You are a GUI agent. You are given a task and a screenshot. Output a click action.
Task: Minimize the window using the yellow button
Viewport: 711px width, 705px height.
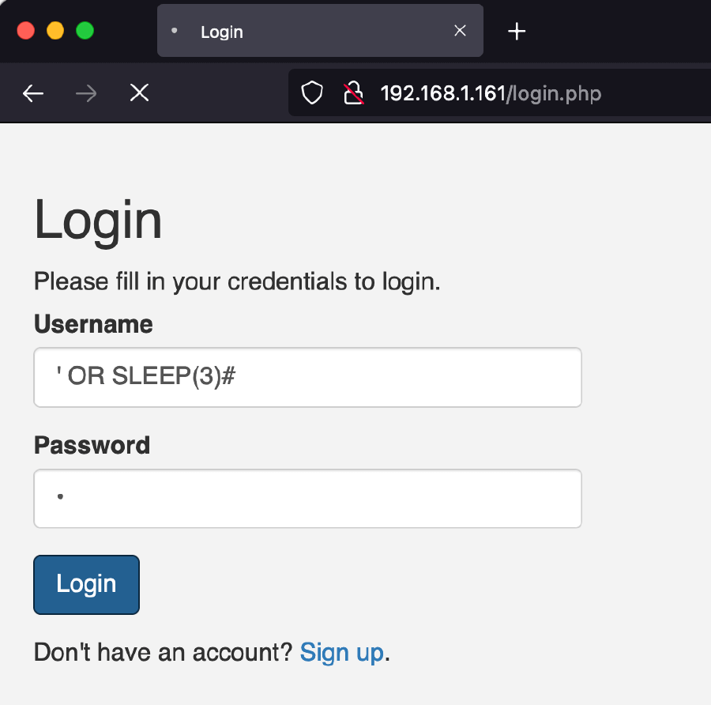coord(55,31)
